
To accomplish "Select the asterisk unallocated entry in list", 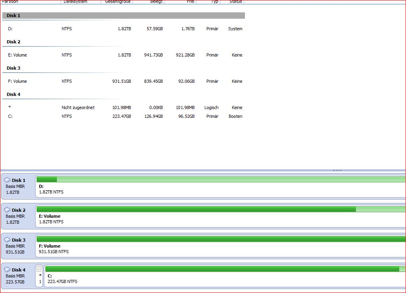I will [x=10, y=107].
